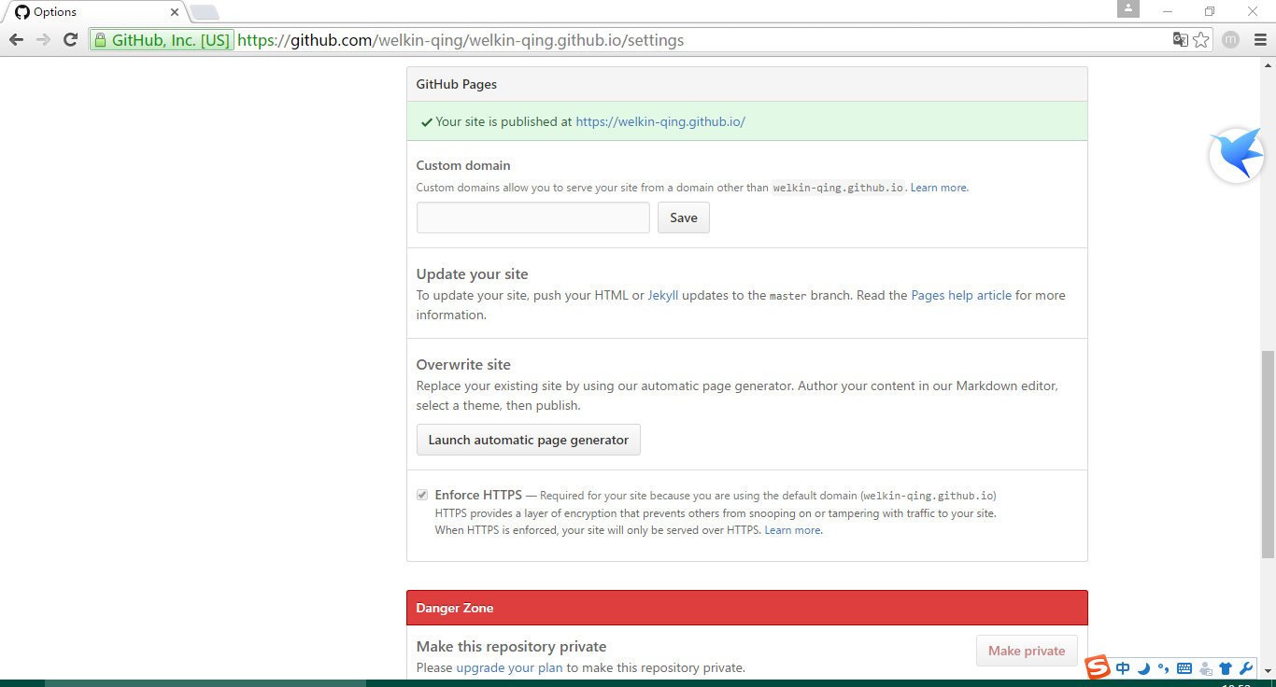Toggle the Enforce HTTPS checkbox
The image size is (1276, 687).
422,494
